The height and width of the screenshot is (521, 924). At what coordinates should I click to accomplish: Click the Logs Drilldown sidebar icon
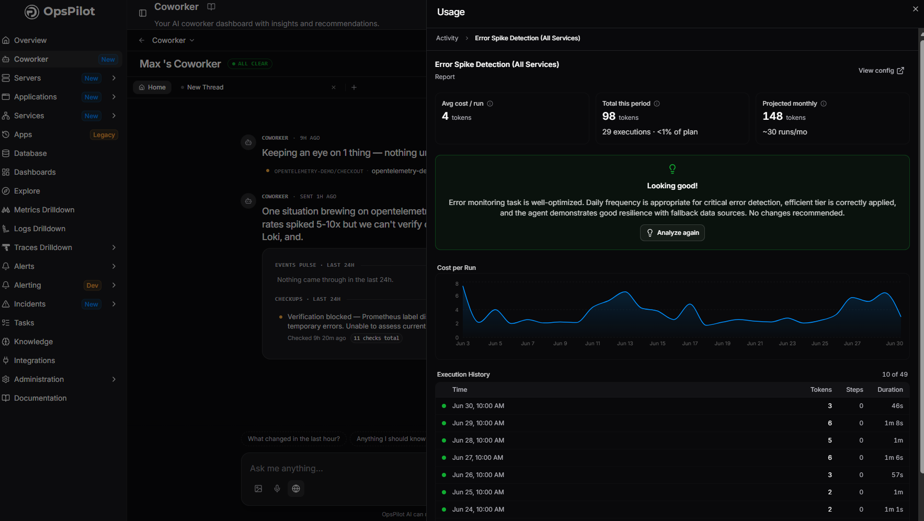coord(6,229)
